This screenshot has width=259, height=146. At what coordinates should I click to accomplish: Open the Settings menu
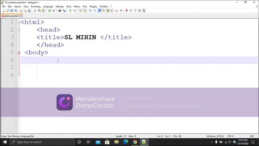59,6
